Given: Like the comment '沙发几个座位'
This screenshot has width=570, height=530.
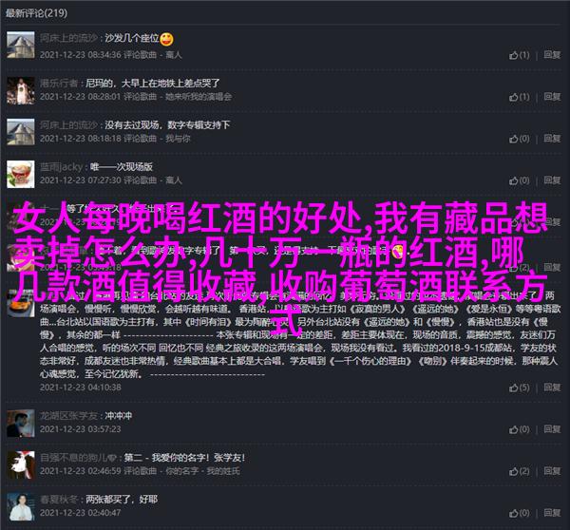Looking at the screenshot, I should coord(519,55).
